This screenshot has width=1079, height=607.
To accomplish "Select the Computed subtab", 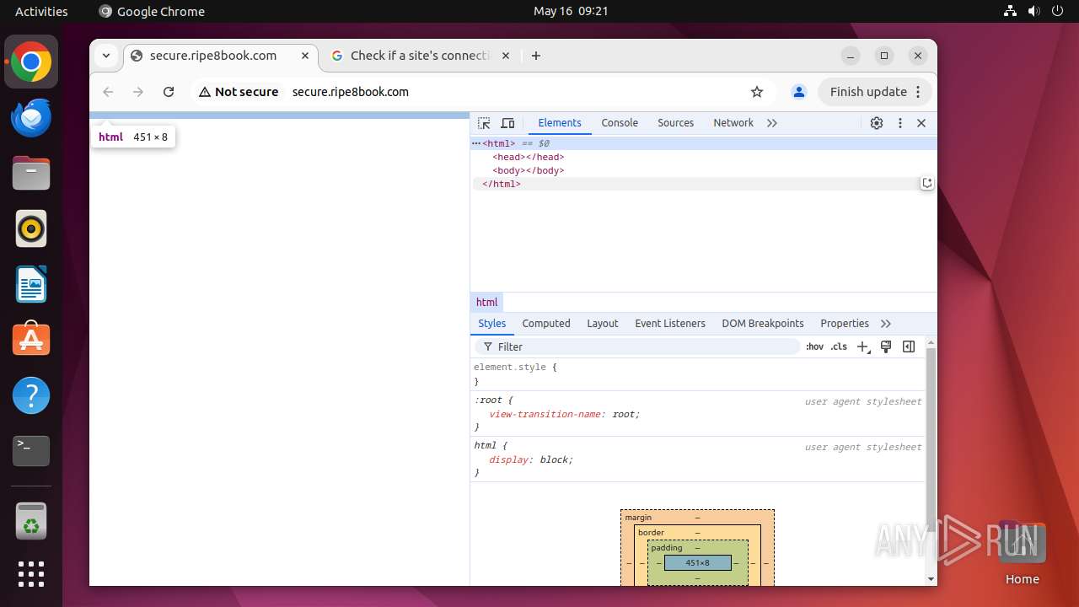I will coord(546,324).
